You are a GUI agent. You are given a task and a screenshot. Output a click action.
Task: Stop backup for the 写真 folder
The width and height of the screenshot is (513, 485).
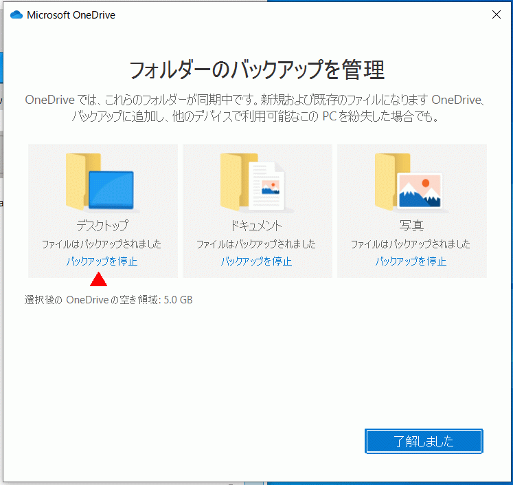point(411,261)
